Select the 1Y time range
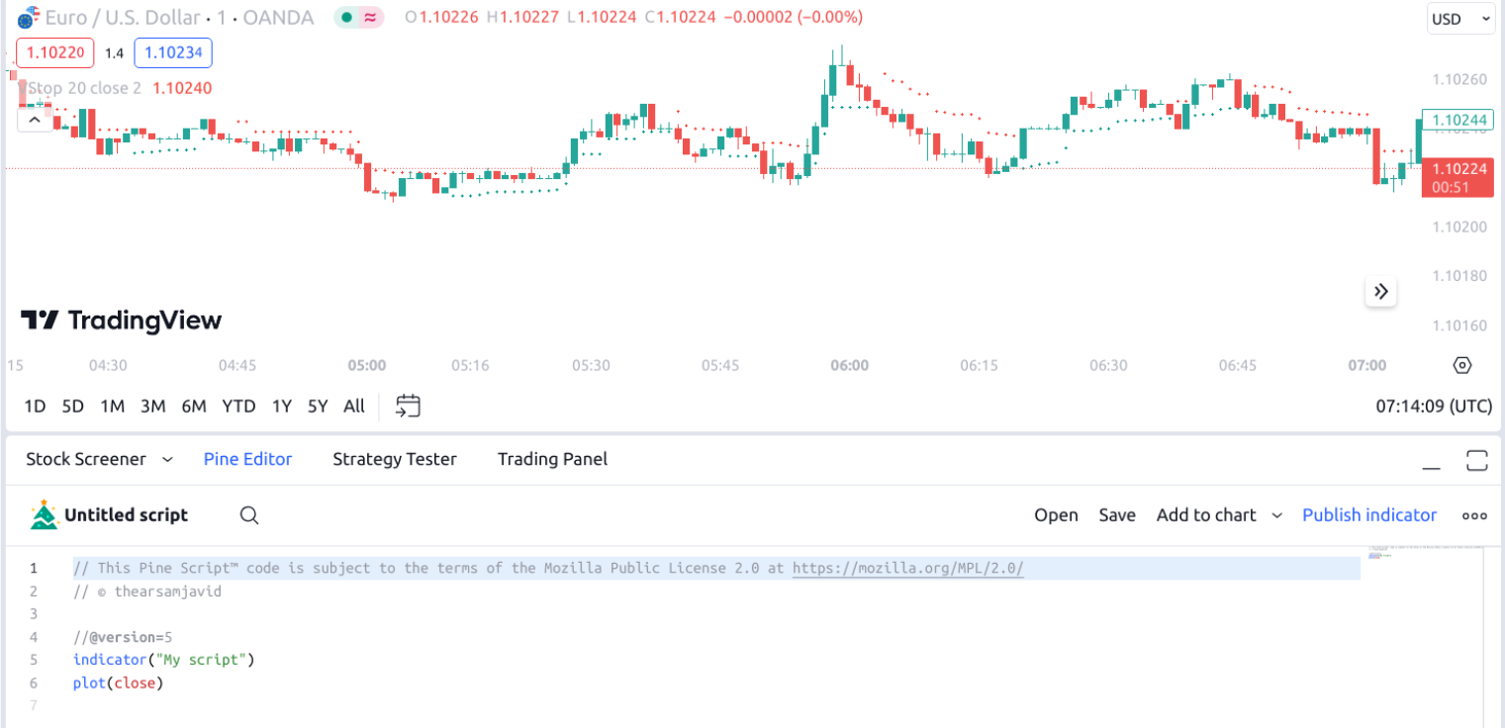1505x728 pixels. pyautogui.click(x=282, y=406)
